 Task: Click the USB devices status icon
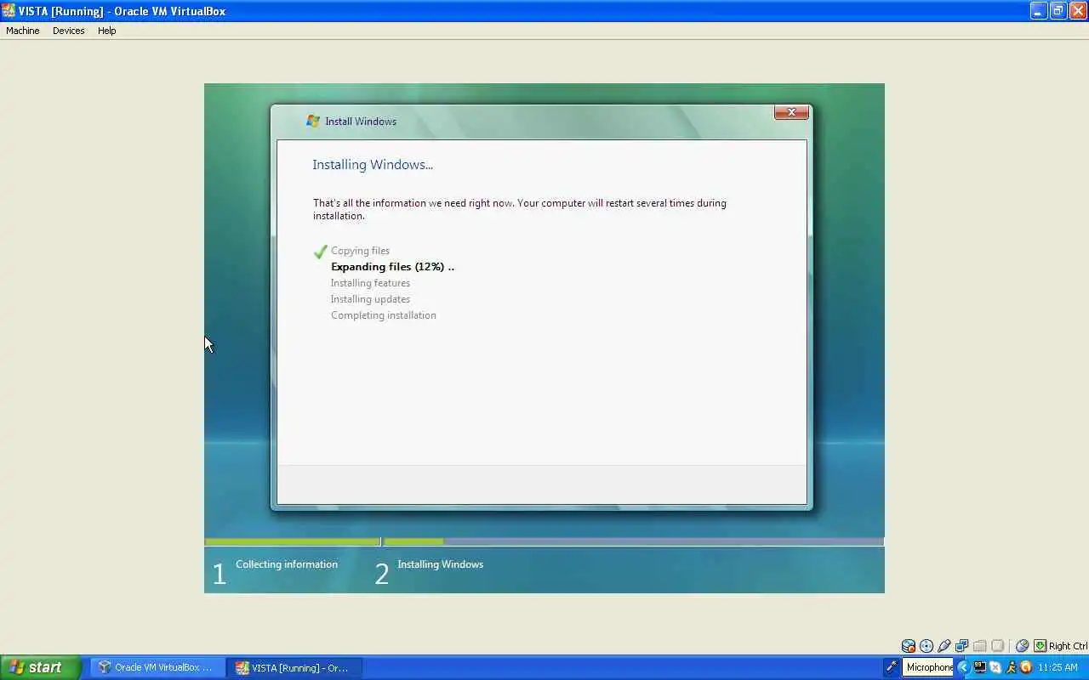944,646
